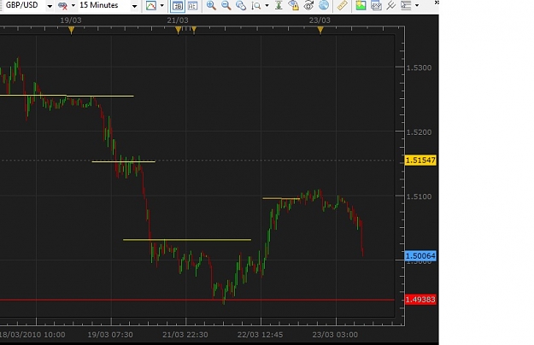Click the green picture save image icon

pos(361,5)
